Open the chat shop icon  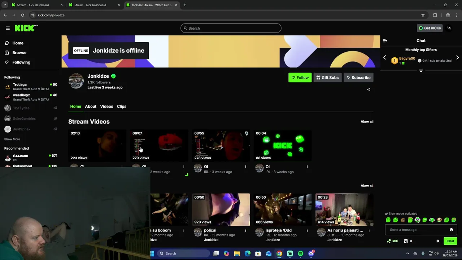(x=406, y=241)
